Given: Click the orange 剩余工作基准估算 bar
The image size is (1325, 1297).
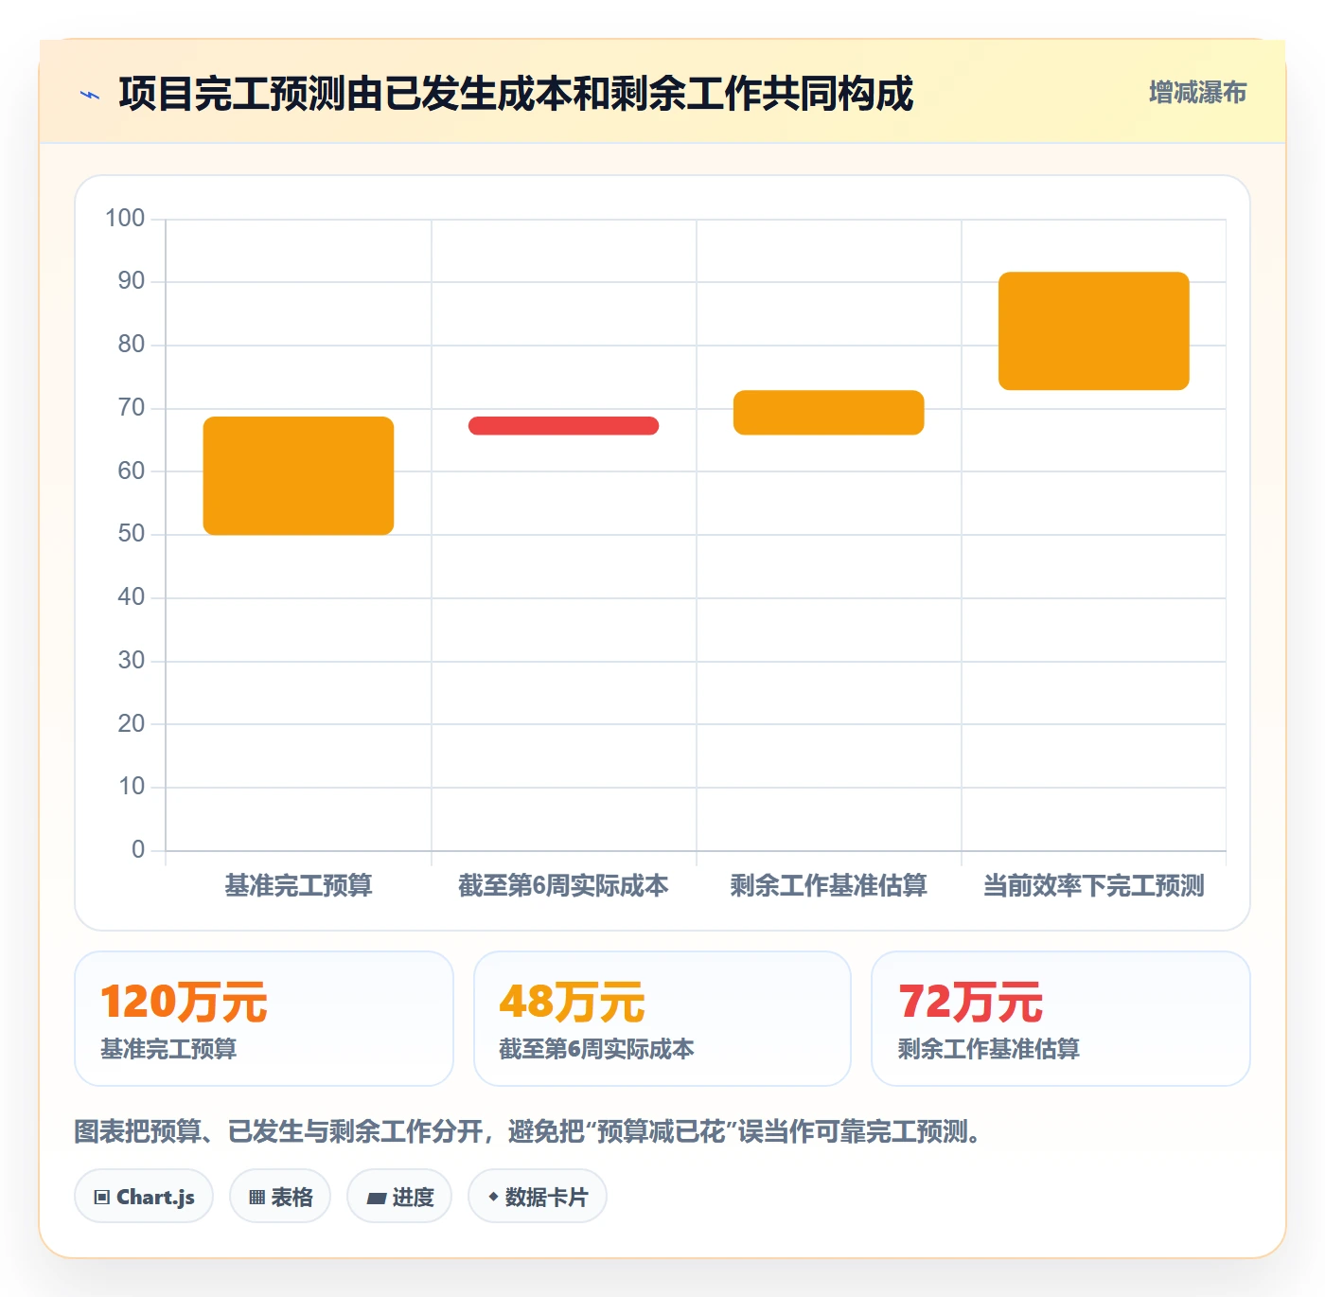Looking at the screenshot, I should pos(828,413).
